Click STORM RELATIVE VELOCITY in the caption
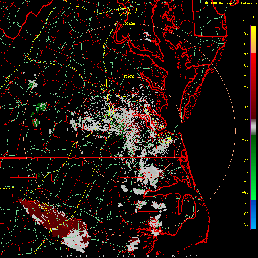The width and height of the screenshot is (258, 258). (89, 256)
